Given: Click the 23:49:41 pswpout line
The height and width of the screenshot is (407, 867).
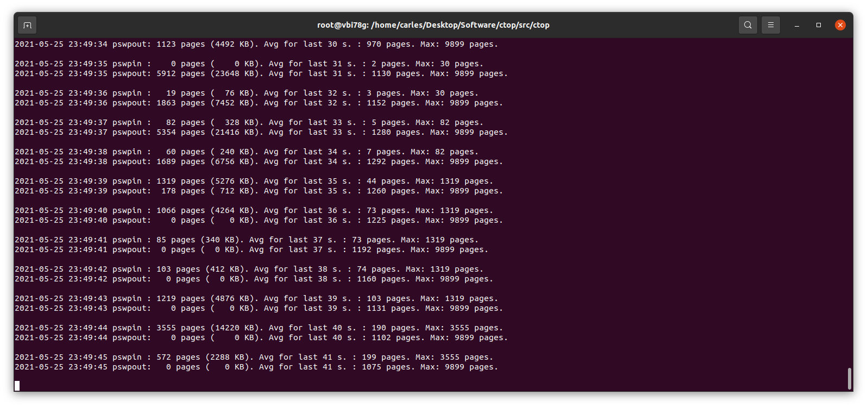Looking at the screenshot, I should tap(252, 249).
